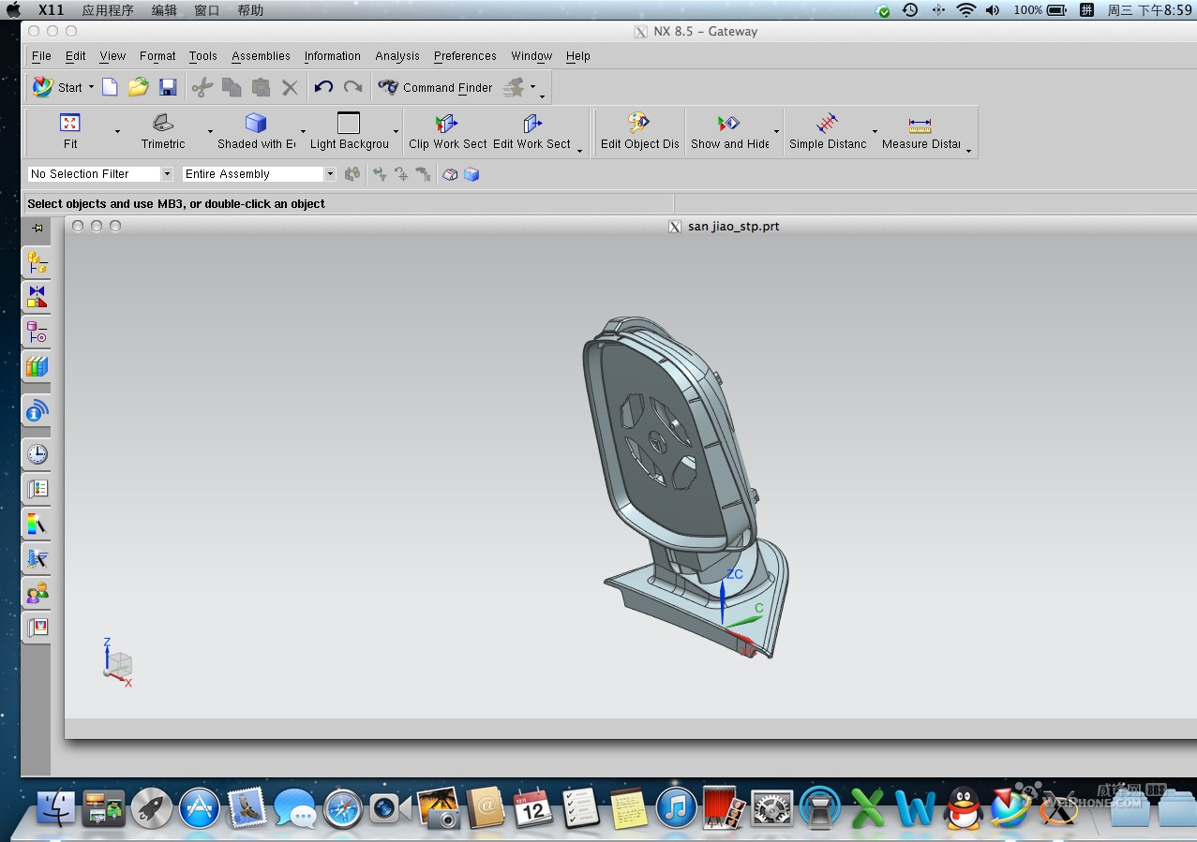Open the Format menu
1197x842 pixels.
pos(157,56)
